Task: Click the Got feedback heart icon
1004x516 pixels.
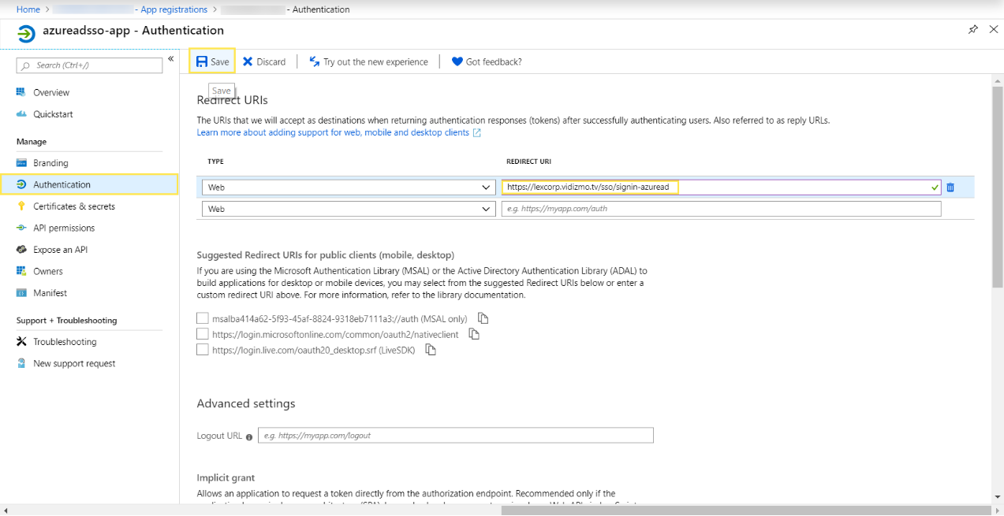Action: click(x=457, y=61)
